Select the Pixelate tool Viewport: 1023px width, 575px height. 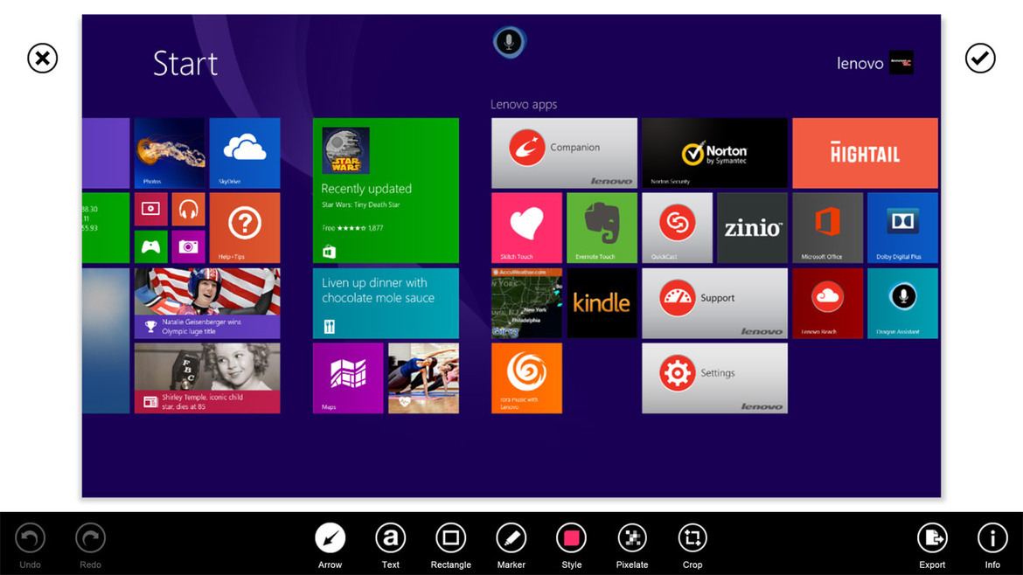coord(632,538)
